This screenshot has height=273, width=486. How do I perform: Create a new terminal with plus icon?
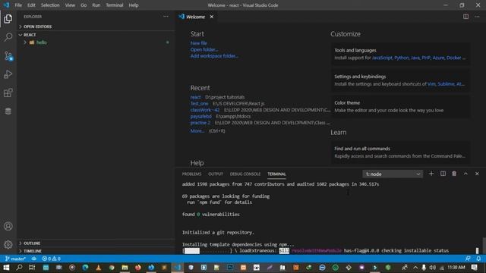[431, 174]
